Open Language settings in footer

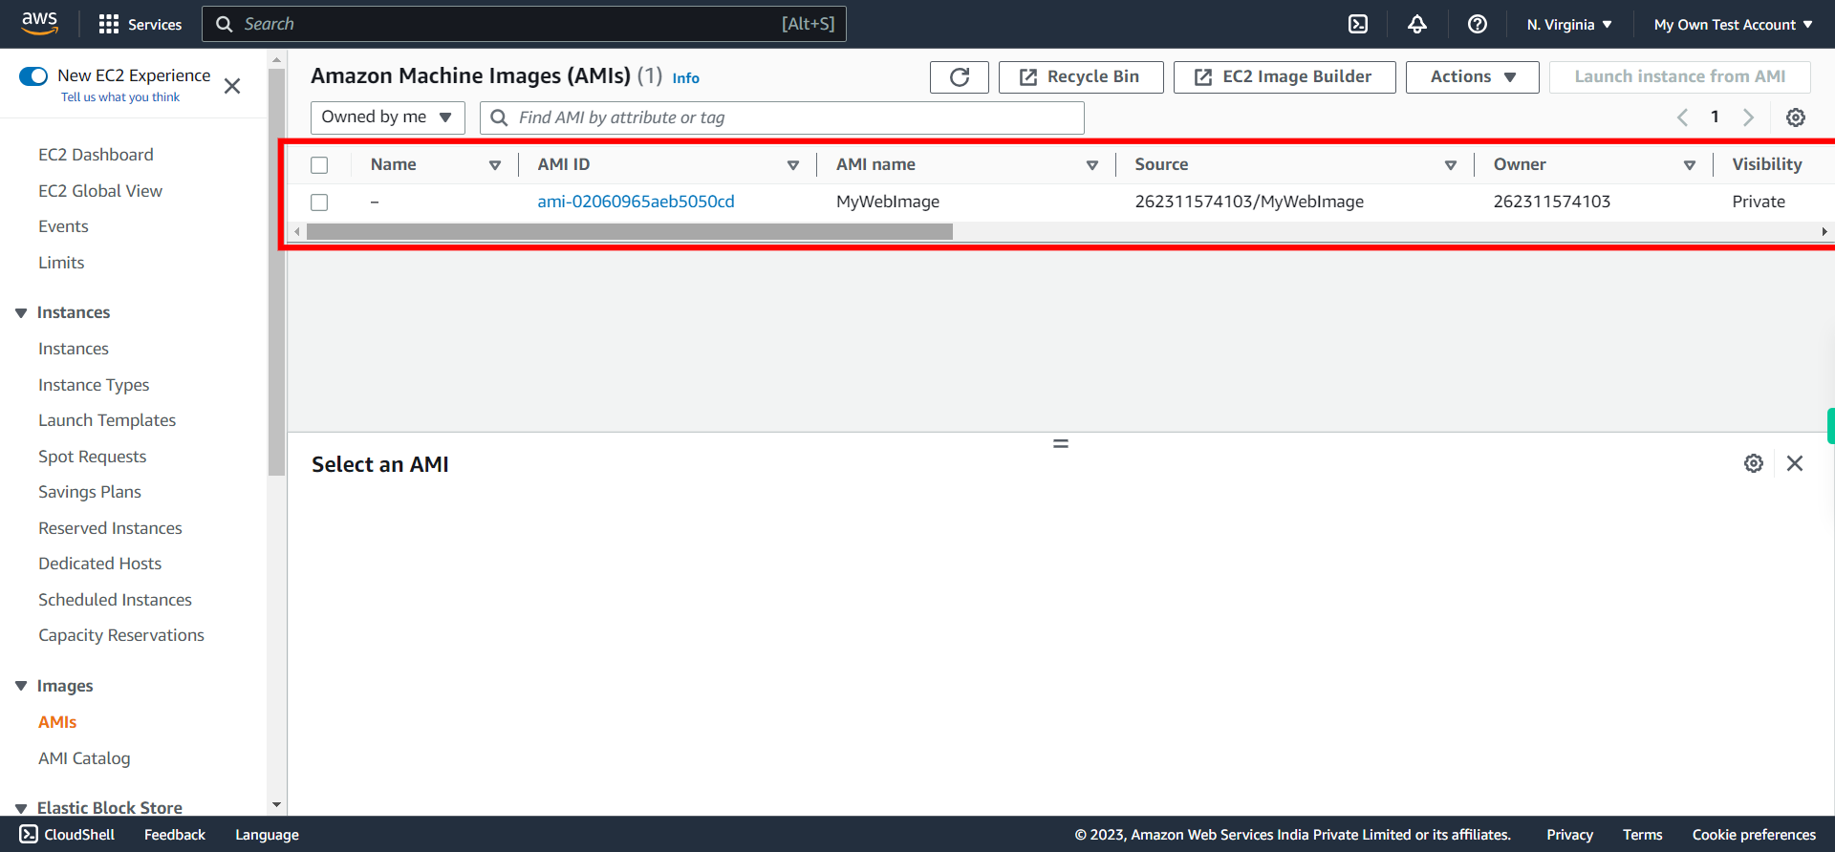click(267, 835)
